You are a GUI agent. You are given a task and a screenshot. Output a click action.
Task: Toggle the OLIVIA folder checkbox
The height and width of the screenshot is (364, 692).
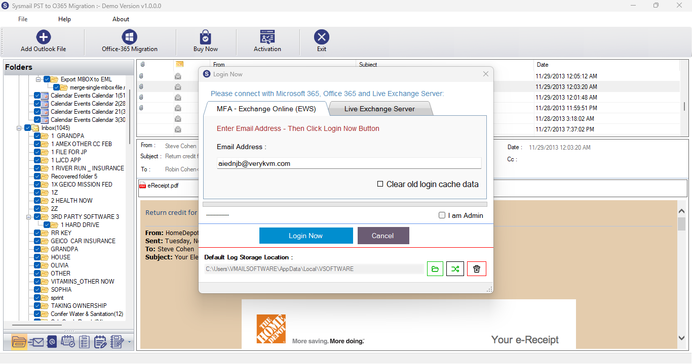tap(37, 265)
